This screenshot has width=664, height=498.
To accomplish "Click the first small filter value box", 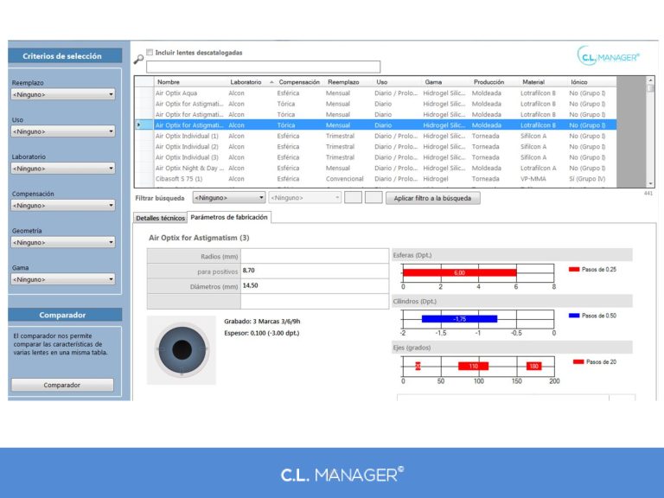I will [x=353, y=198].
